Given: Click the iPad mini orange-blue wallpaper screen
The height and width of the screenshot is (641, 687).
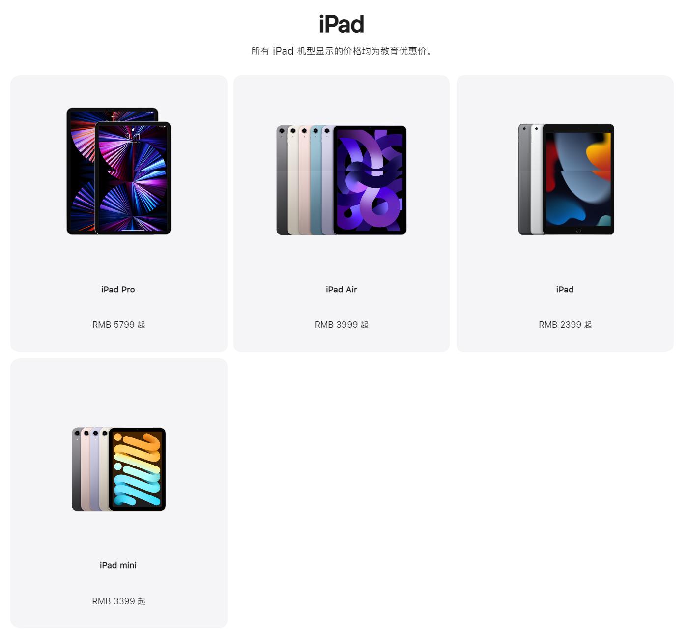Looking at the screenshot, I should [137, 469].
